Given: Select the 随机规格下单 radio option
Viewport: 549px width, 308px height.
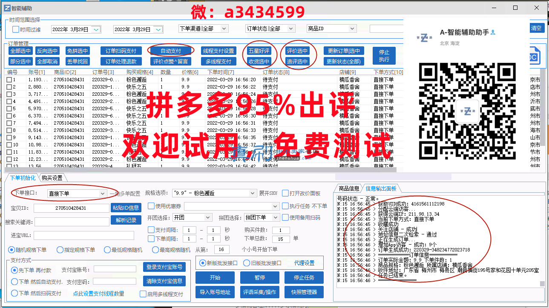Looking at the screenshot, I should 11,250.
